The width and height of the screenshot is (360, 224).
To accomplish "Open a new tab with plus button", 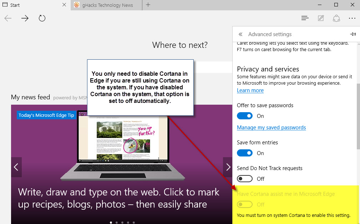I will [148, 5].
